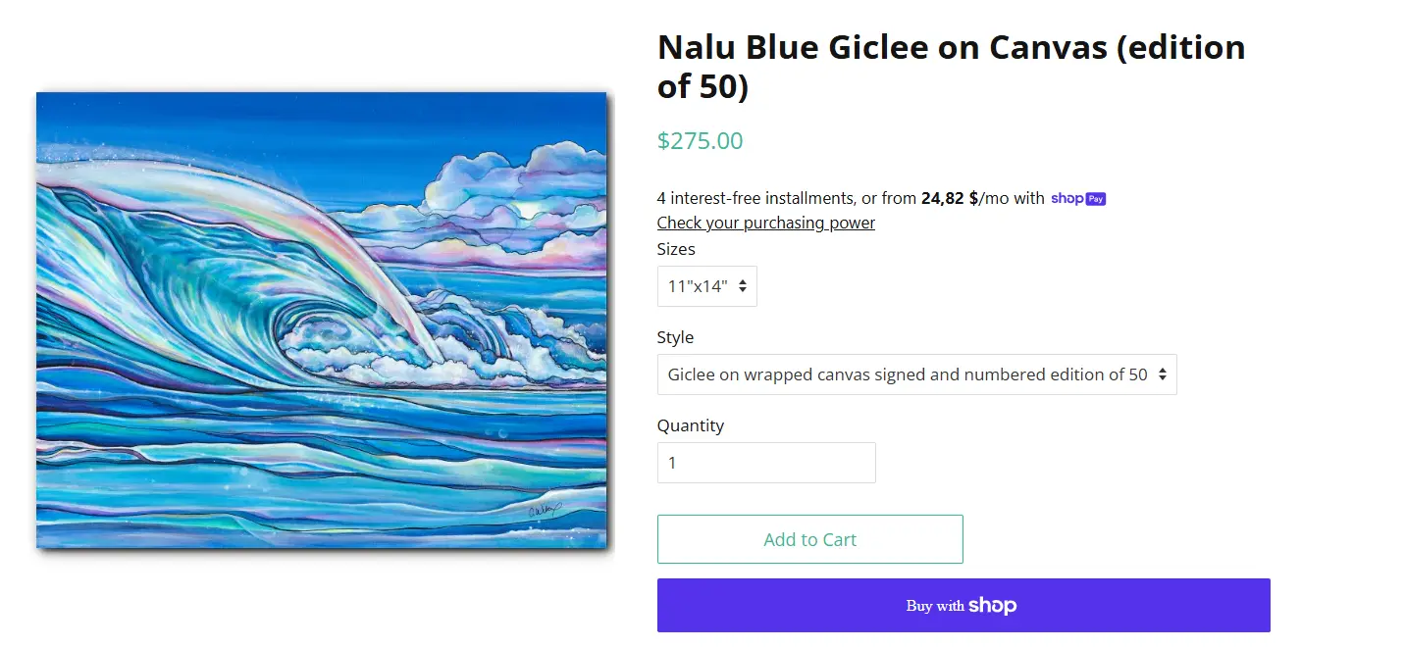
Task: Click the Style dropdown chevron
Action: point(1163,374)
